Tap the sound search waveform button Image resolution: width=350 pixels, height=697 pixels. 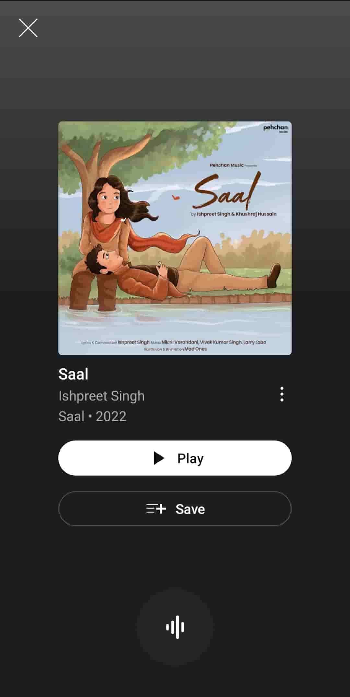(x=175, y=627)
